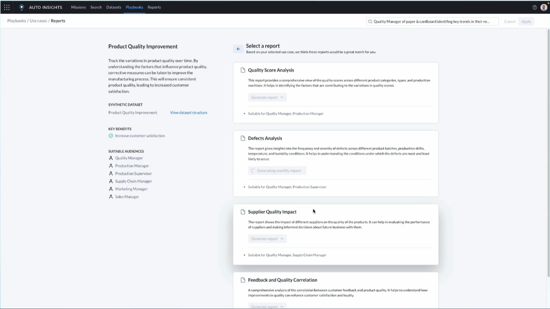550x309 pixels.
Task: Open the app launcher grid icon
Action: point(7,7)
